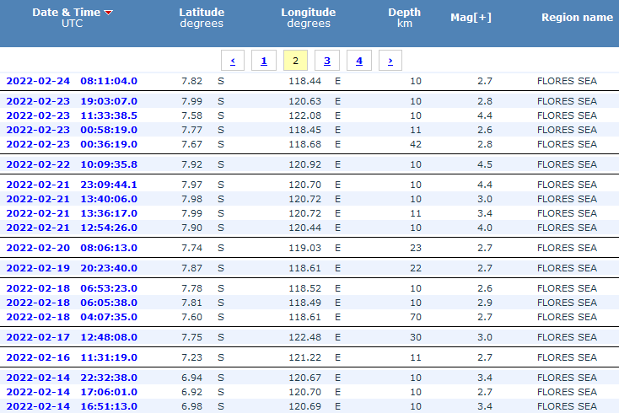Click magnitude 4.4 in 23:09:44.1 row
Viewport: 619px width, 413px height.
click(485, 185)
